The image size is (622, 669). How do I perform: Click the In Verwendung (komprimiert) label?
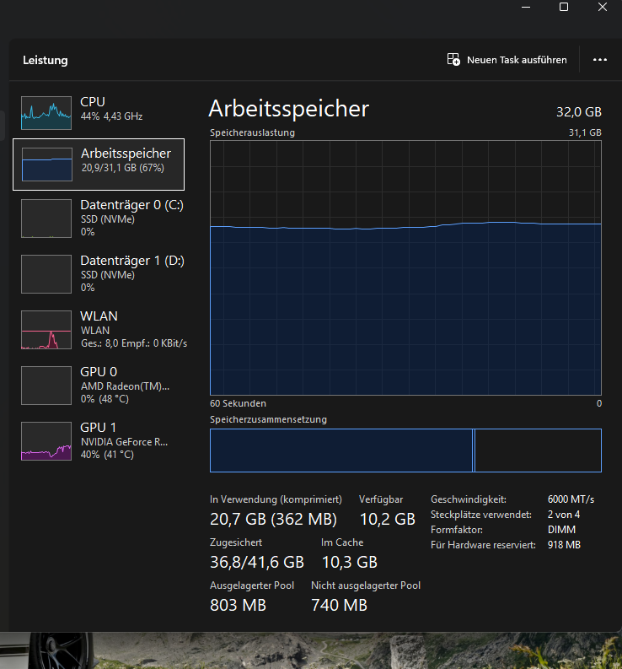pyautogui.click(x=276, y=499)
